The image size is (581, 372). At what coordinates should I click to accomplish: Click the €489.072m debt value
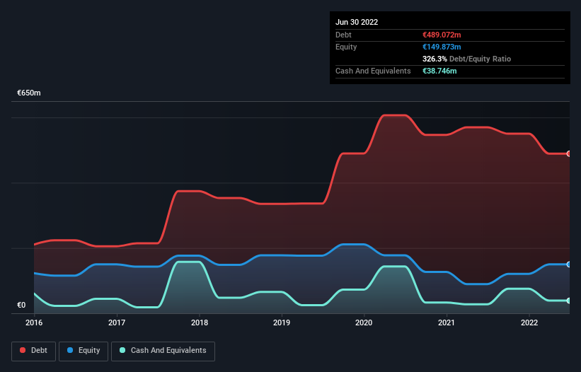[442, 35]
